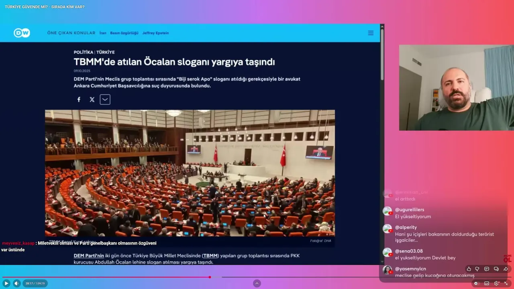Click chat username '@alperity'
The image size is (514, 289).
coord(406,227)
